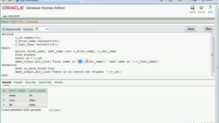The image size is (219, 123).
Task: Open the History tab
Action: click(59, 82)
